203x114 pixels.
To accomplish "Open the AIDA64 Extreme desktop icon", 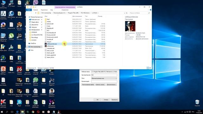I will (x=19, y=71).
